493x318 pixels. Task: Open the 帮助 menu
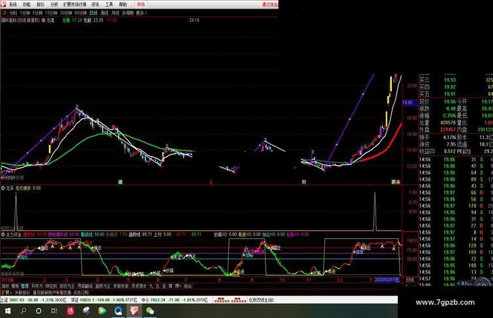(123, 5)
